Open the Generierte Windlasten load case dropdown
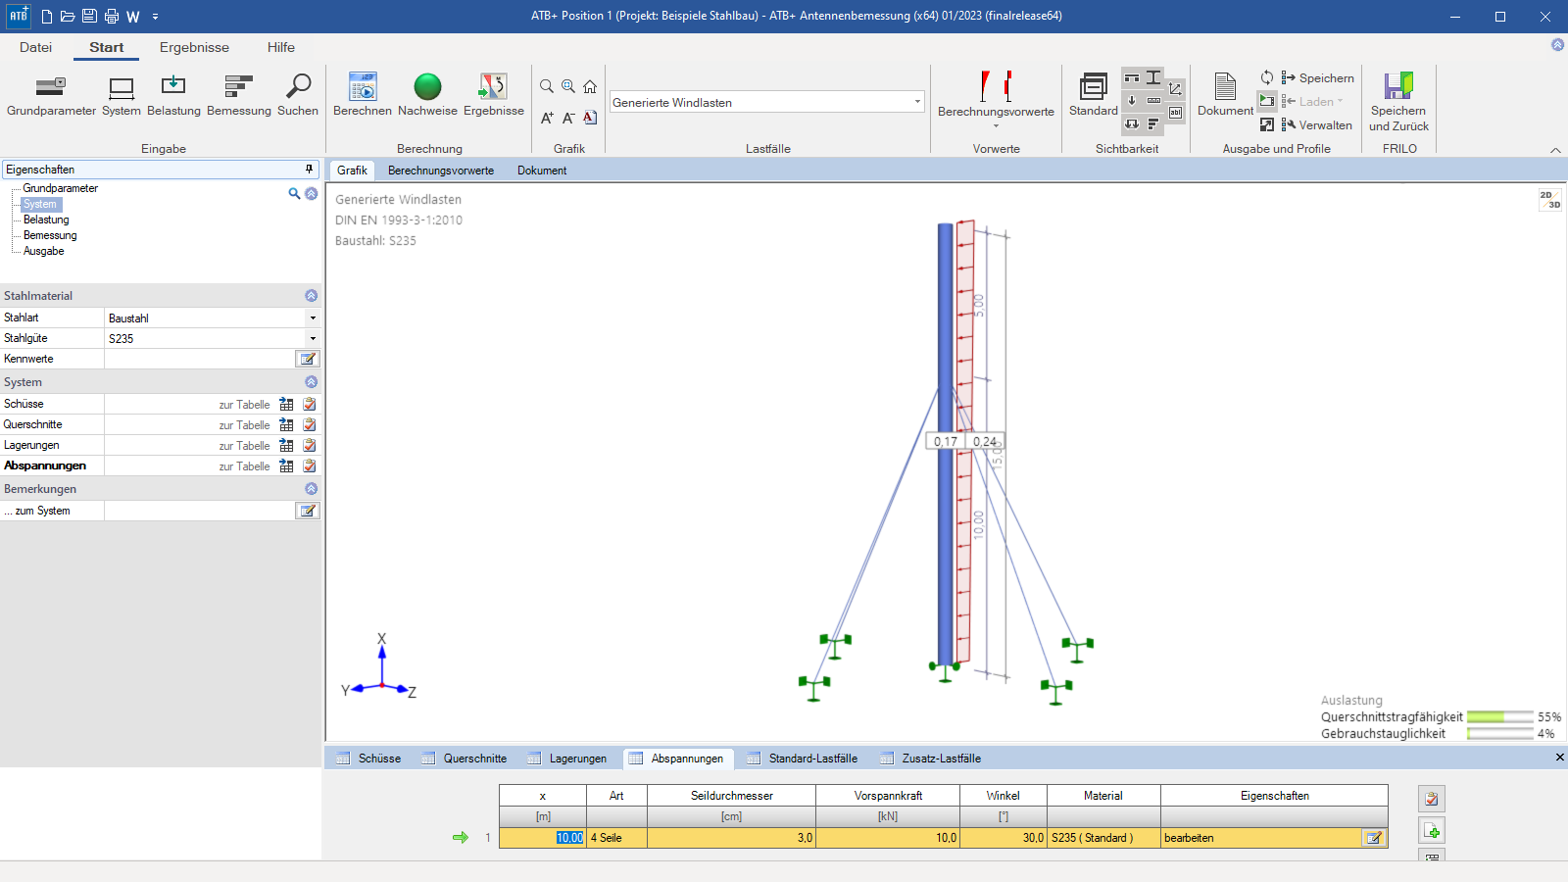Viewport: 1568px width, 882px height. tap(917, 102)
